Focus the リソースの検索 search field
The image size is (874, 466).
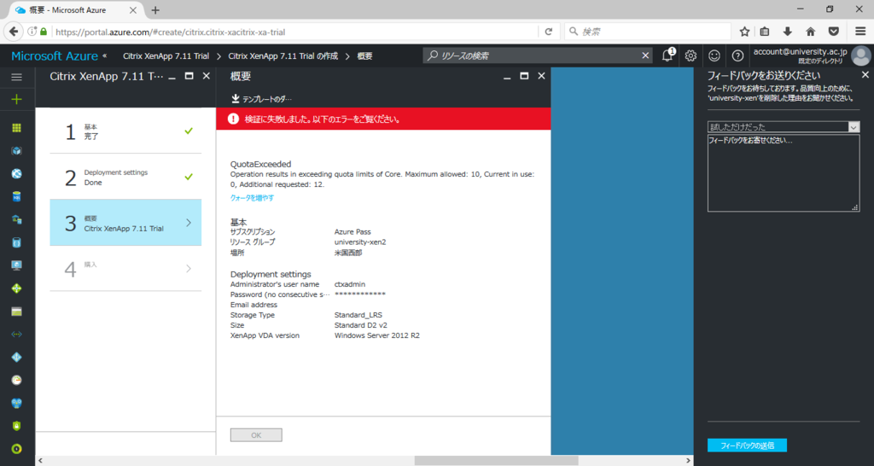click(538, 55)
